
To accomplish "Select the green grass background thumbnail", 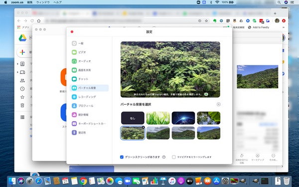I will click(158, 118).
